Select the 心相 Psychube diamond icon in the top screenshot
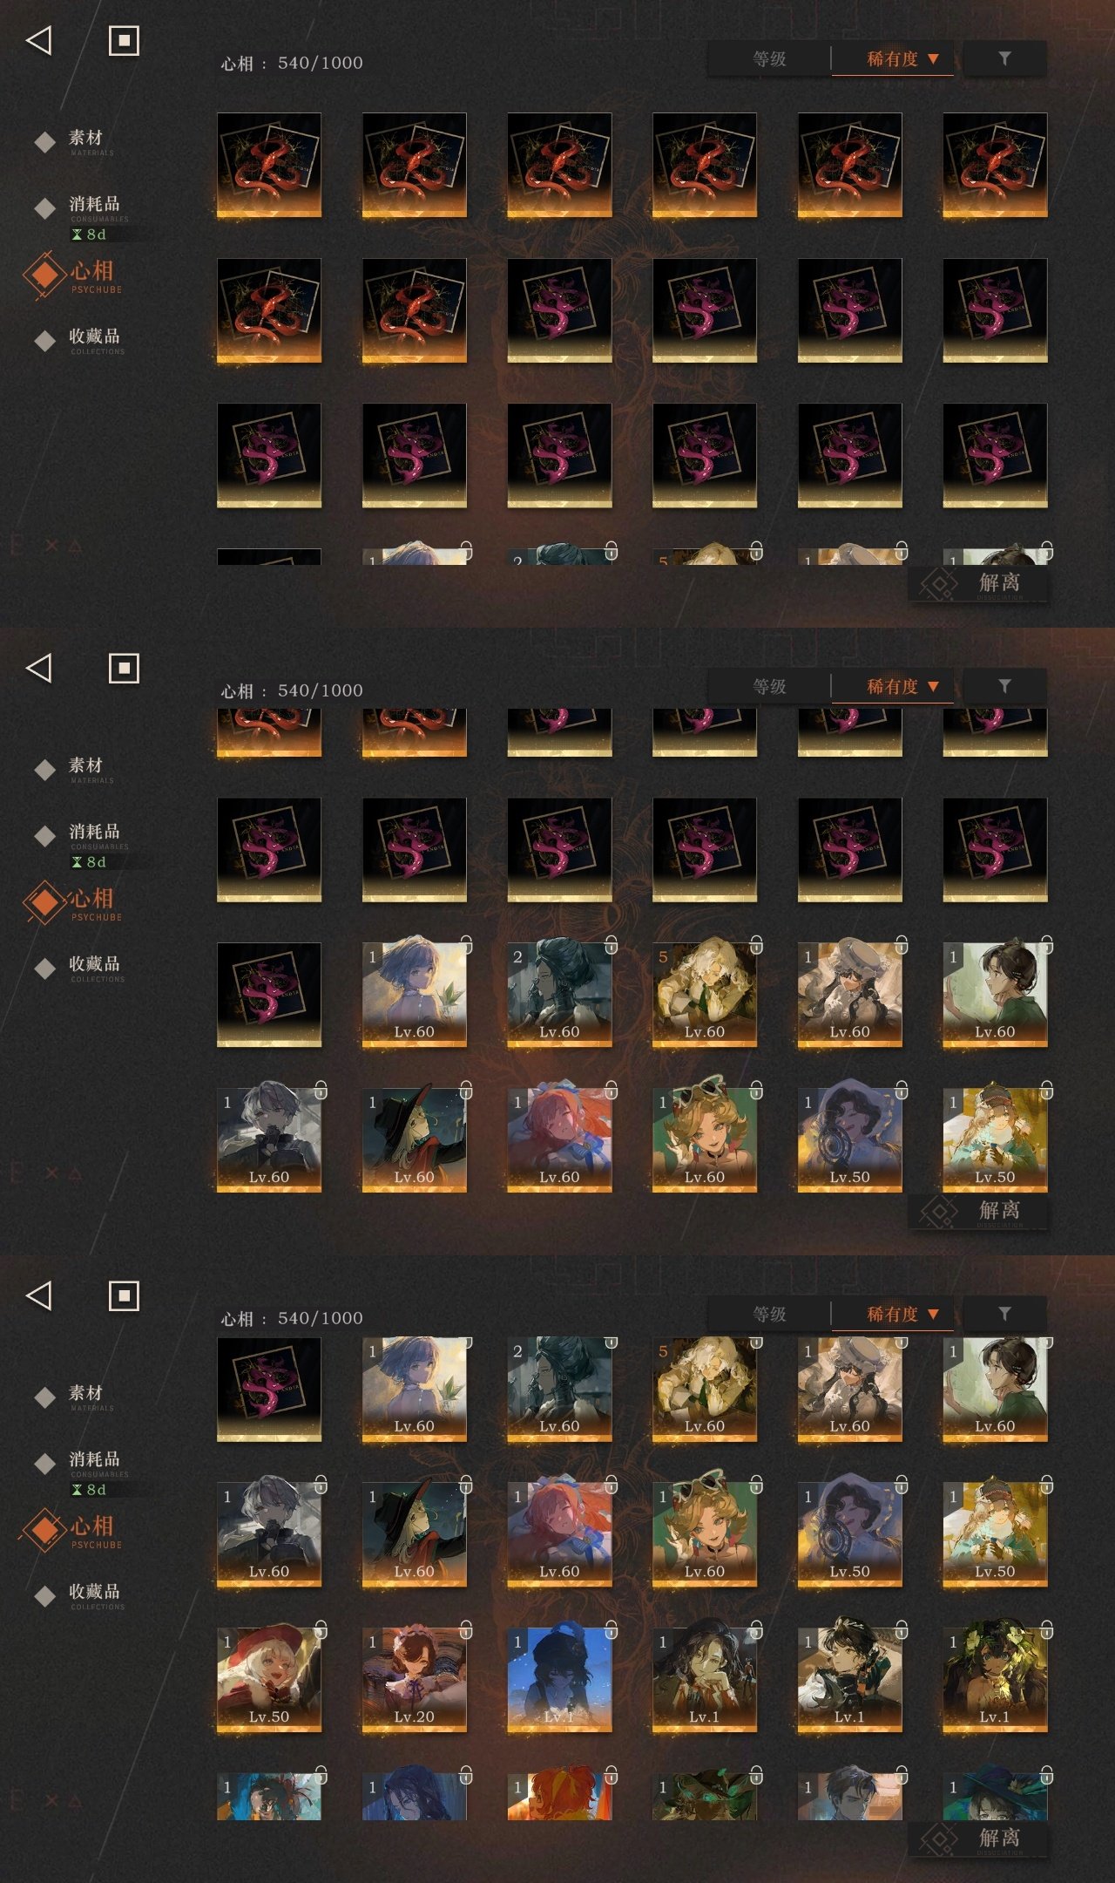This screenshot has height=1883, width=1115. (x=44, y=275)
